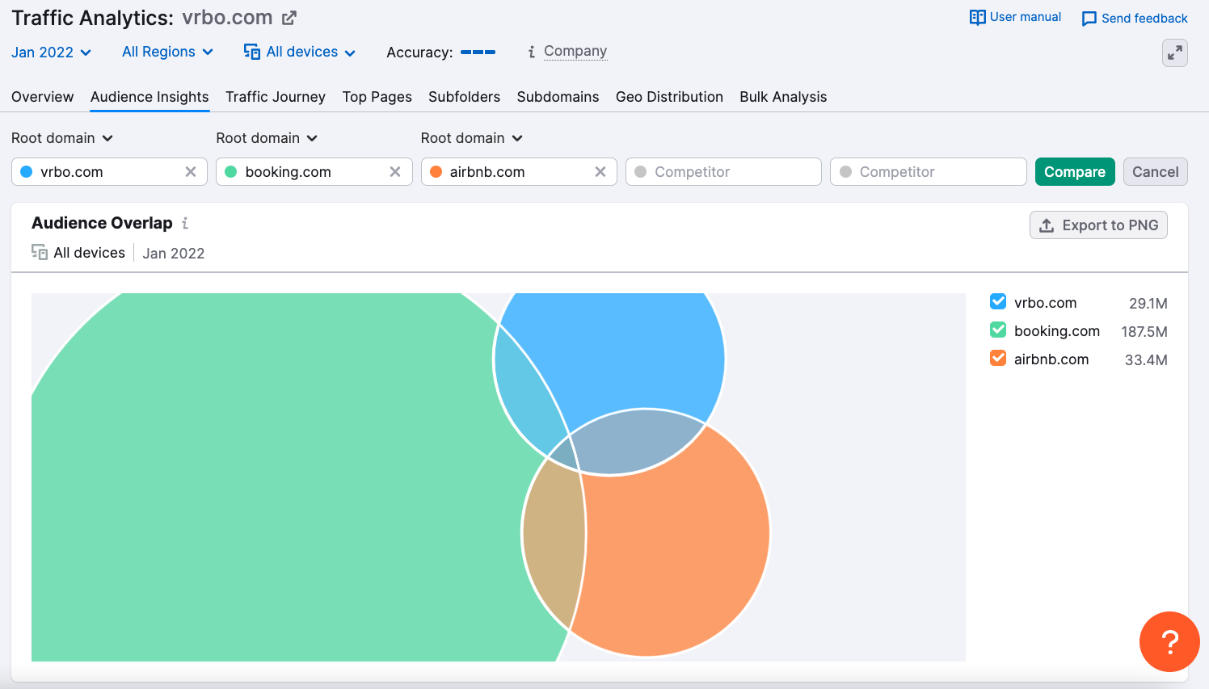
Task: Click the green booking.com color dot
Action: click(230, 172)
